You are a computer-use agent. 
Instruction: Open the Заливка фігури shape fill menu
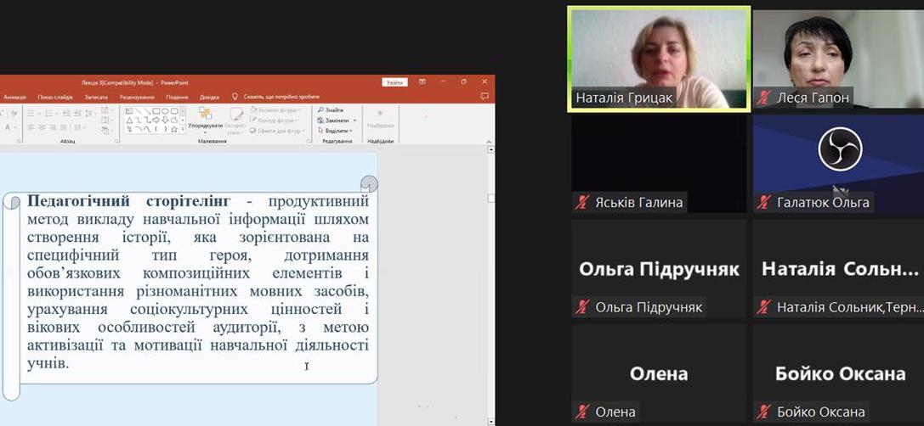pyautogui.click(x=275, y=110)
